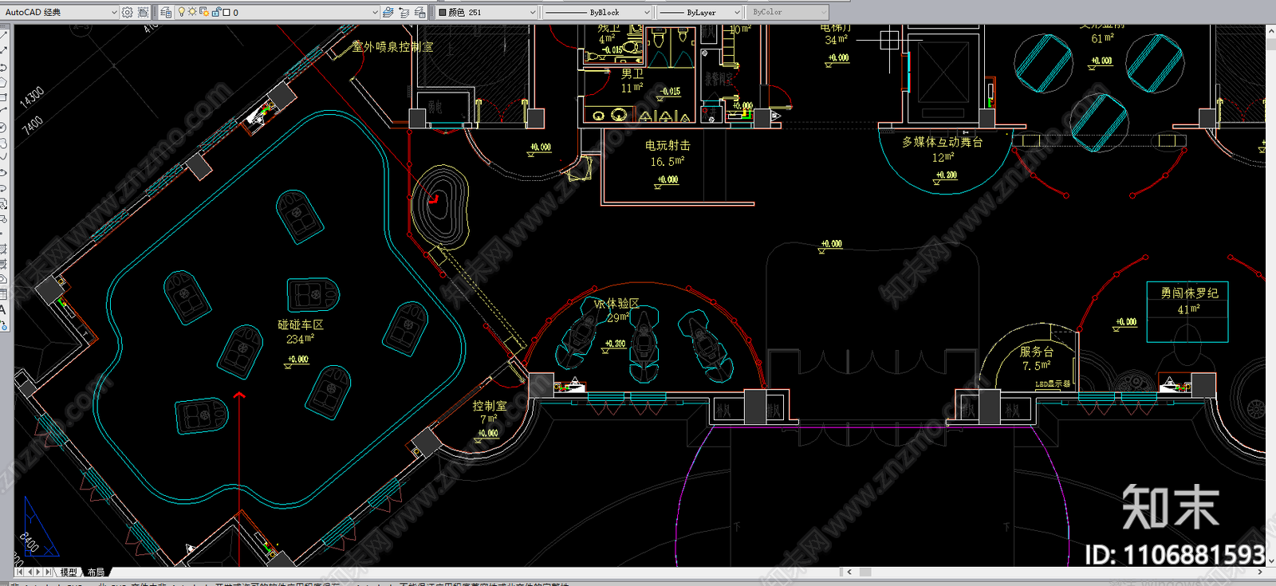The image size is (1276, 586).
Task: Select the 男卫 restroom label
Action: point(632,73)
